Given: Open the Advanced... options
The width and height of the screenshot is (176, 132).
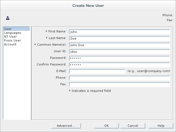Looking at the screenshot, I should tap(66, 126).
